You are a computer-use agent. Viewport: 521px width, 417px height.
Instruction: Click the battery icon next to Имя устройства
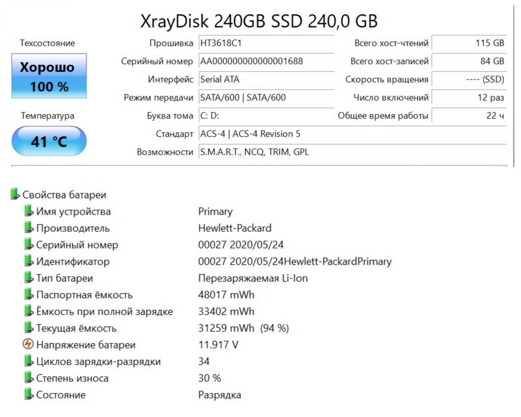pos(29,211)
